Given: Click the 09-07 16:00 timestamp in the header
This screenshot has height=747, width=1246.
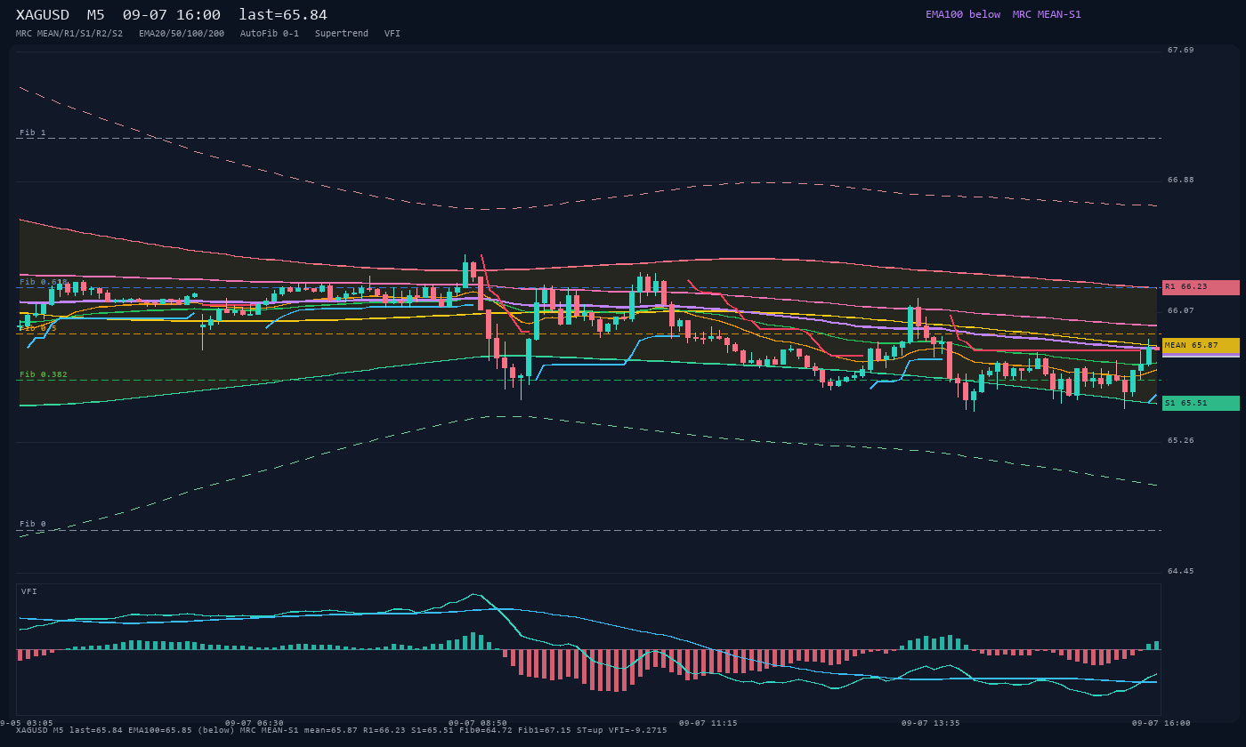Looking at the screenshot, I should click(x=172, y=15).
